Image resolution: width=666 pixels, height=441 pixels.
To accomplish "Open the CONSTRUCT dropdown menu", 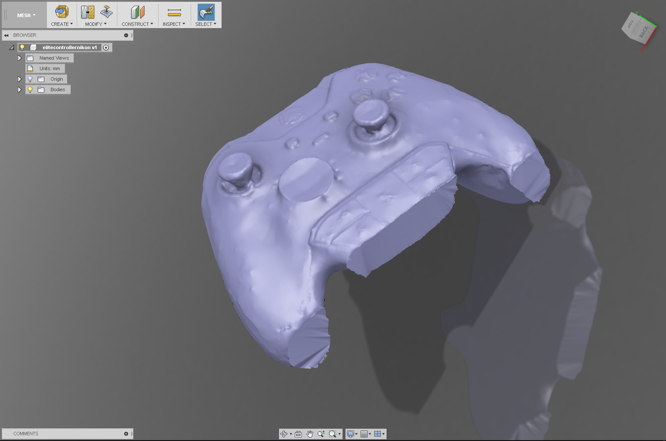I will tap(137, 24).
